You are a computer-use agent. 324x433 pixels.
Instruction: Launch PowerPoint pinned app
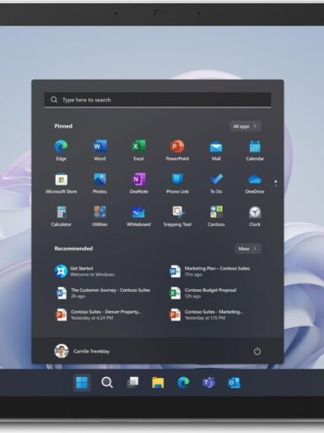pos(177,151)
